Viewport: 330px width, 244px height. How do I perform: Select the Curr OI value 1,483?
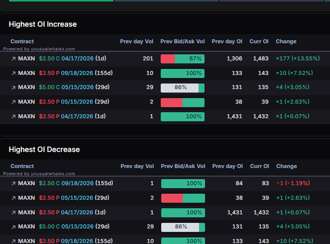point(261,58)
